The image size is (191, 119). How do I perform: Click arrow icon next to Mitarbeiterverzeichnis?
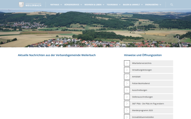click(x=127, y=63)
